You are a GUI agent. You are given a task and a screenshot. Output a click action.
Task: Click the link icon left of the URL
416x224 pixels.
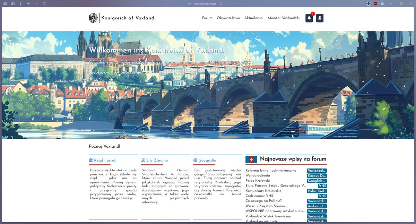pyautogui.click(x=189, y=3)
